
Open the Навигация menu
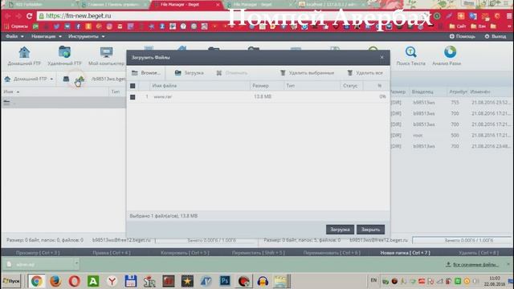point(47,36)
